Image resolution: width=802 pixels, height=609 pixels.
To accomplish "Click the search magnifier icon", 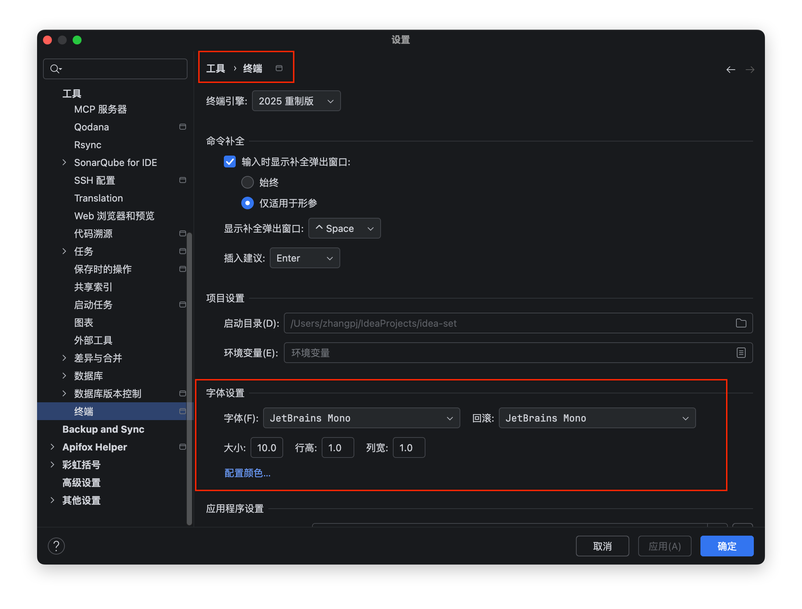I will tap(56, 69).
